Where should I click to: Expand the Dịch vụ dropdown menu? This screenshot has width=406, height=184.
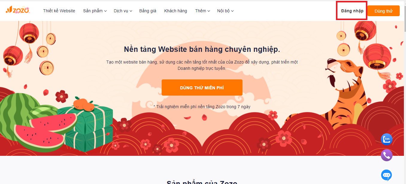point(123,11)
